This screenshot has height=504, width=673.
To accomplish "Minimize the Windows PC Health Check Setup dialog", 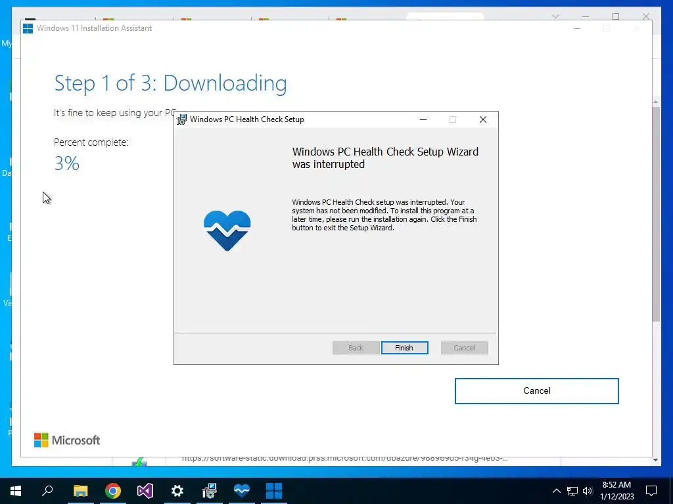I will pyautogui.click(x=423, y=119).
